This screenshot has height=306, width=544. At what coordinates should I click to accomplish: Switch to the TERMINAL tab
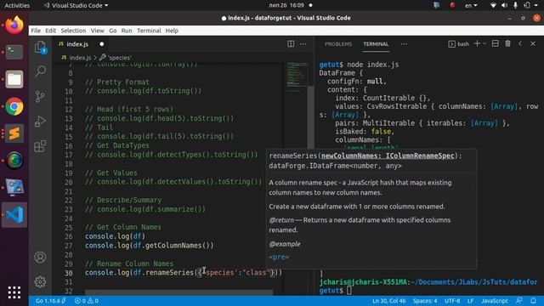click(376, 44)
